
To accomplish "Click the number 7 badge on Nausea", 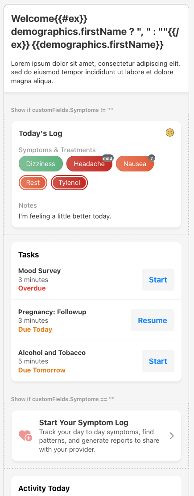I will coord(152,158).
